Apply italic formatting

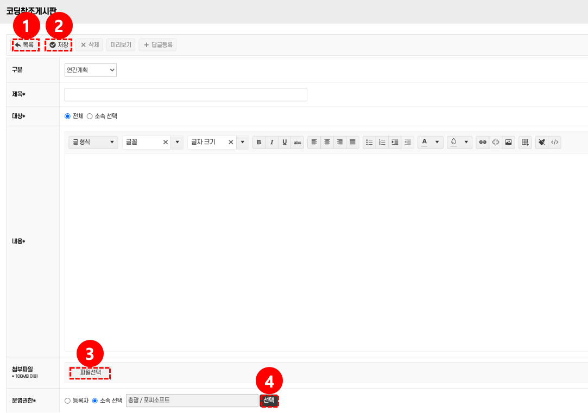(271, 143)
